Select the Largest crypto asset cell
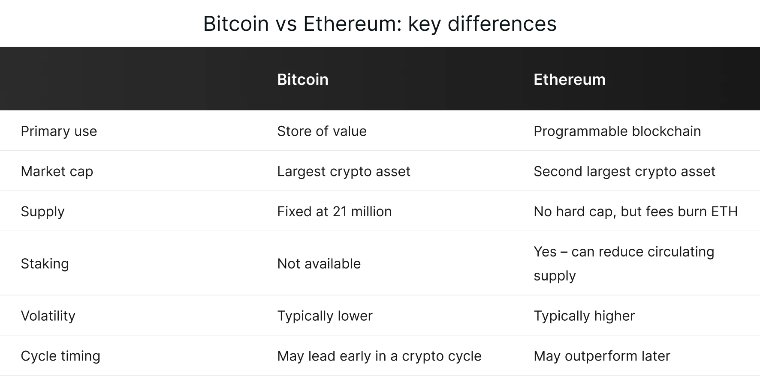Image resolution: width=760 pixels, height=376 pixels. pyautogui.click(x=344, y=171)
